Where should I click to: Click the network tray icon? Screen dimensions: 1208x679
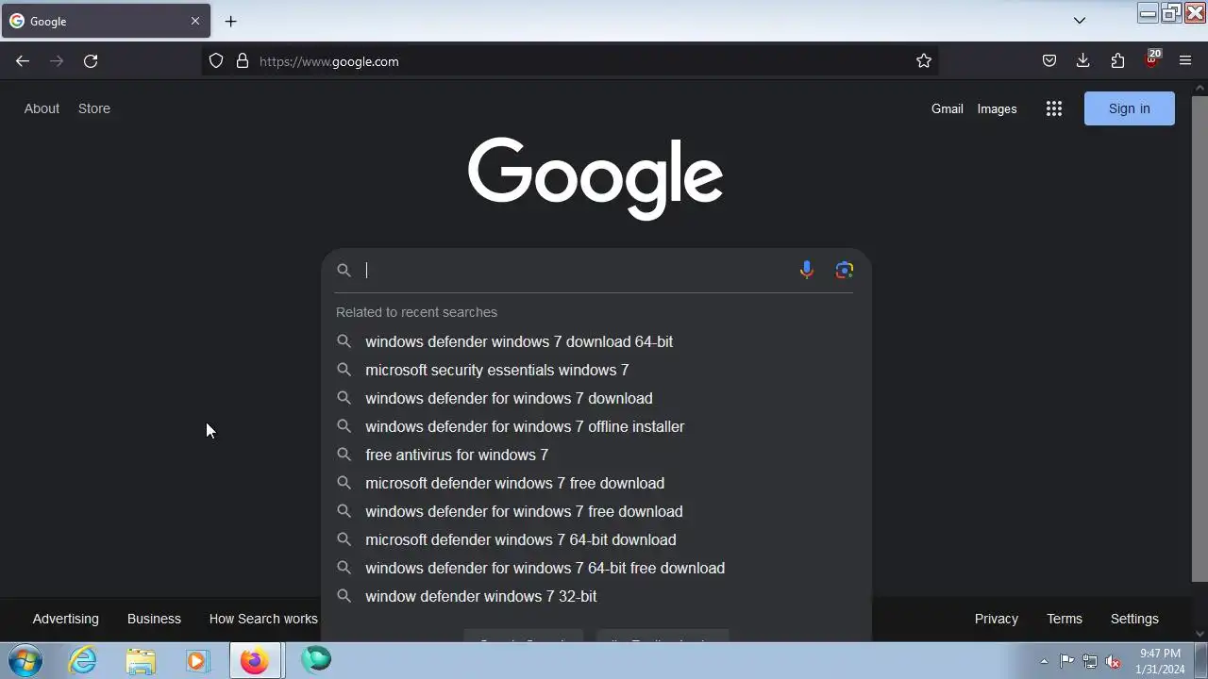tap(1090, 661)
